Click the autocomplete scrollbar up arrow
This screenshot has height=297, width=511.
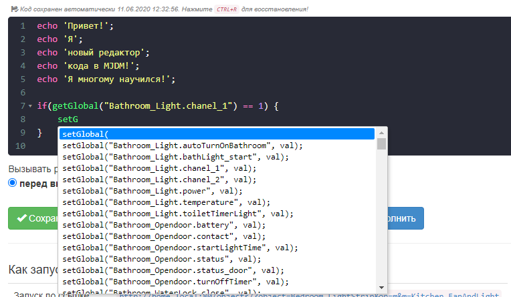[381, 133]
